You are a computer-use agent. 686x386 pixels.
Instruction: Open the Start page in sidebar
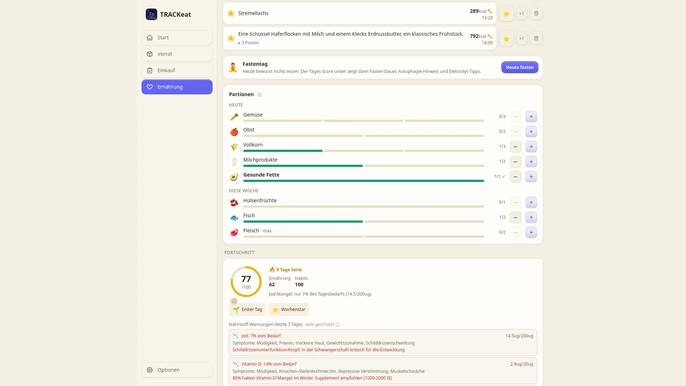(x=177, y=38)
